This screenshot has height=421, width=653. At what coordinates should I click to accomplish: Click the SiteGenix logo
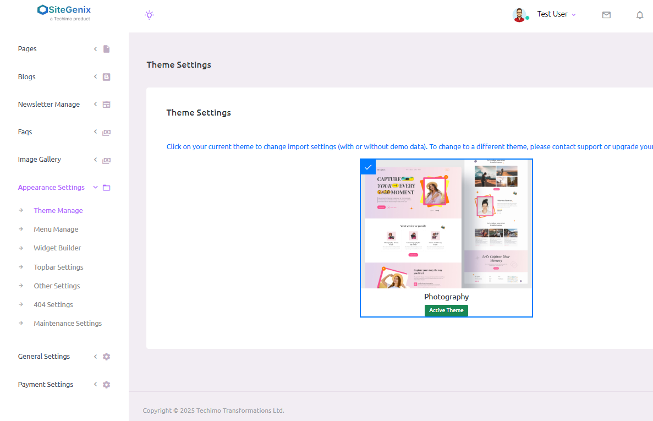[x=64, y=12]
